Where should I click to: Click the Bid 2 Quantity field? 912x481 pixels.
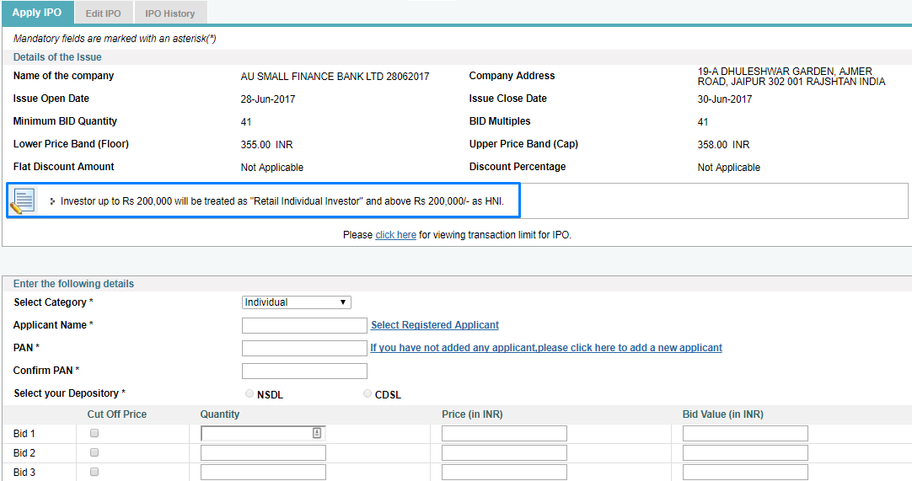263,452
